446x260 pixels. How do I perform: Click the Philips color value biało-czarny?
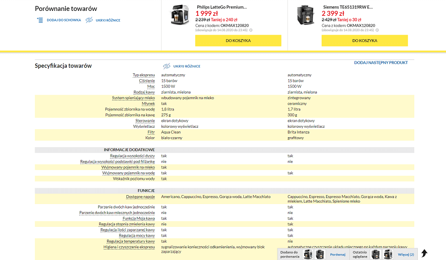[x=172, y=138]
